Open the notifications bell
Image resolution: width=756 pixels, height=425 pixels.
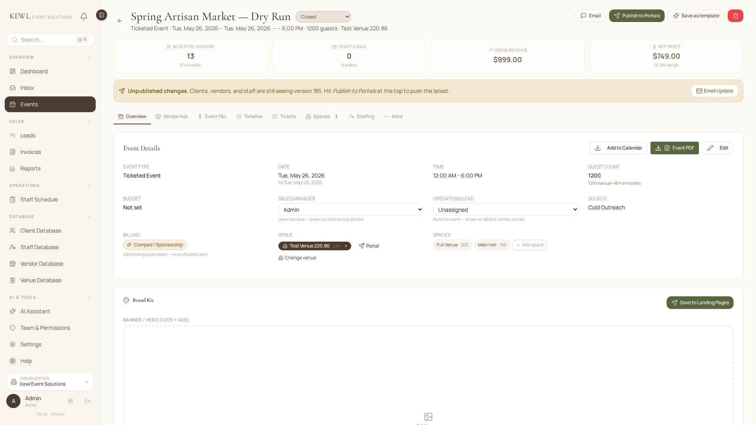point(84,17)
